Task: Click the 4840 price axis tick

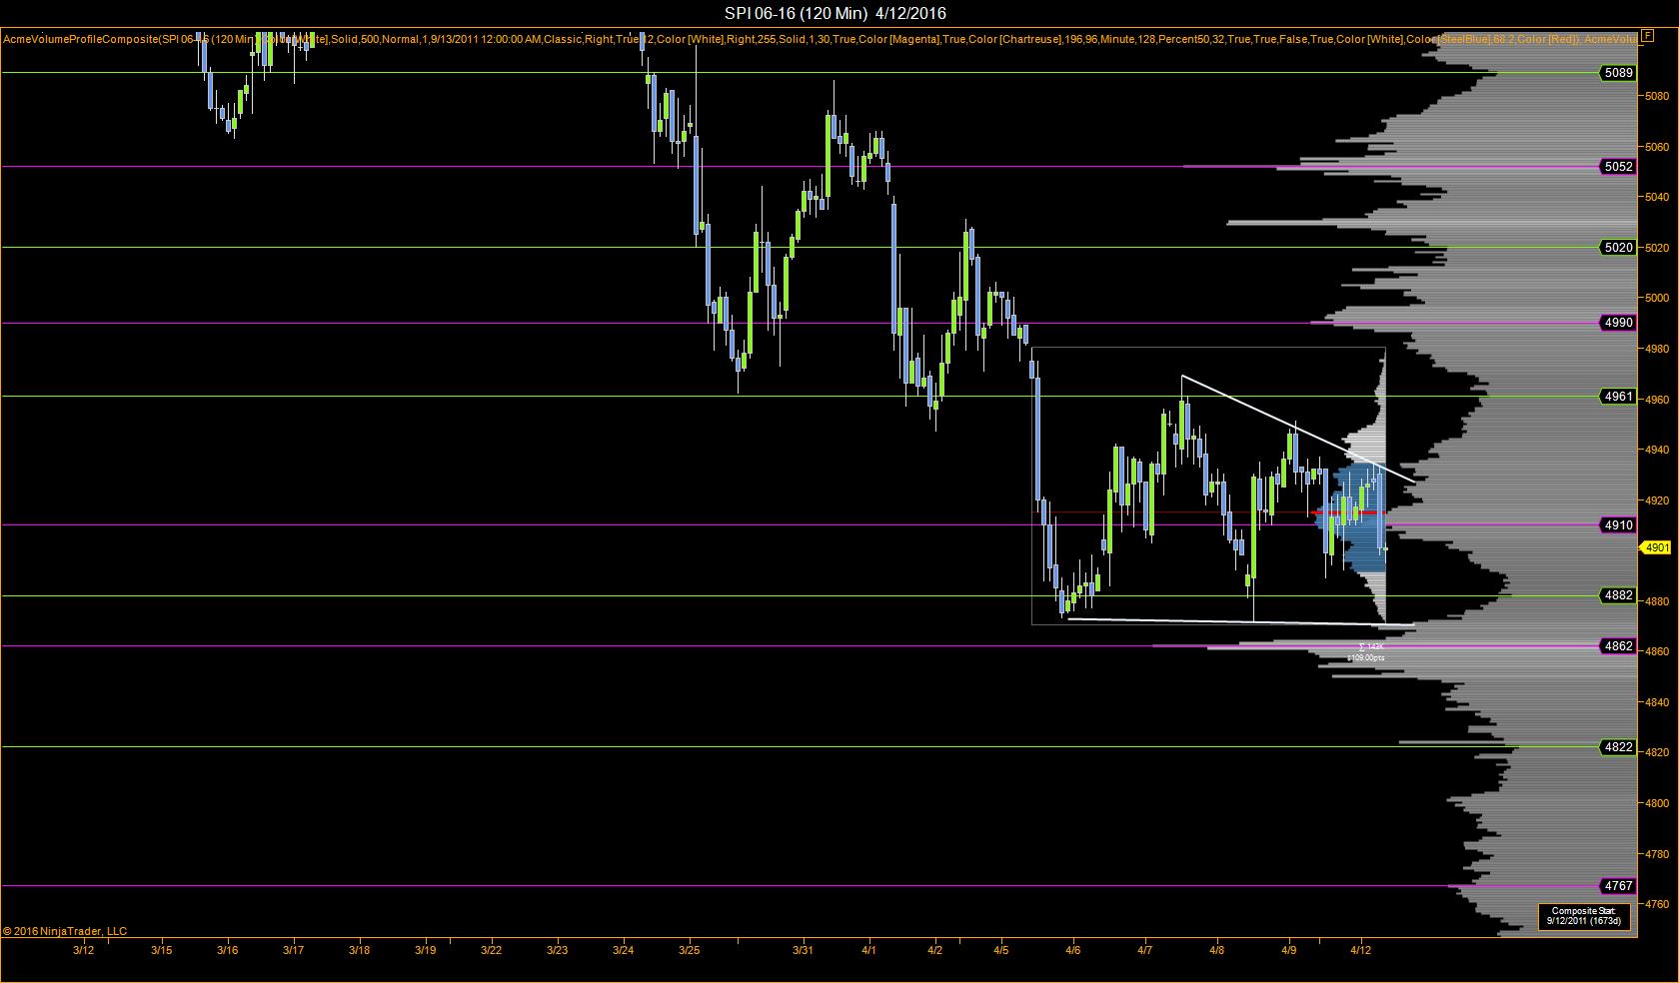Action: (x=1657, y=702)
